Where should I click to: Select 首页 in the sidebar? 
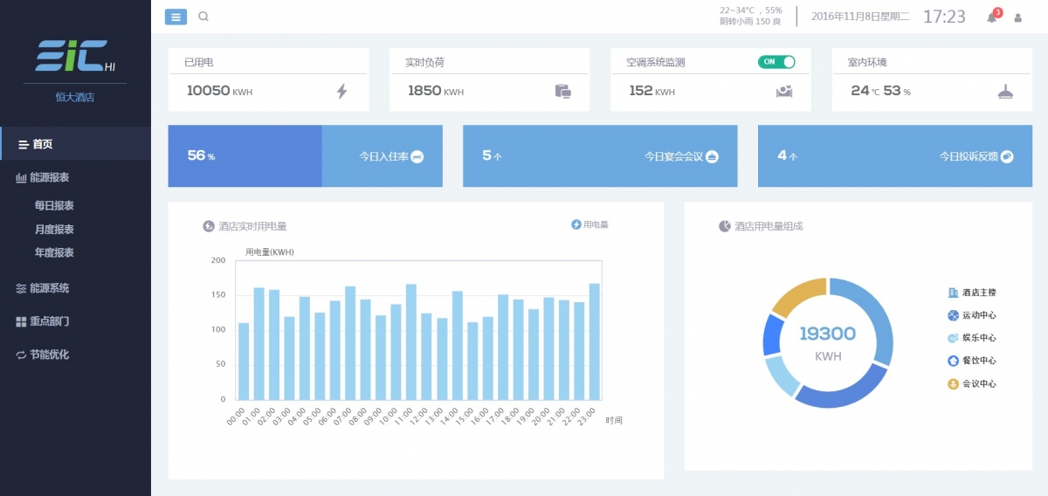coord(42,144)
